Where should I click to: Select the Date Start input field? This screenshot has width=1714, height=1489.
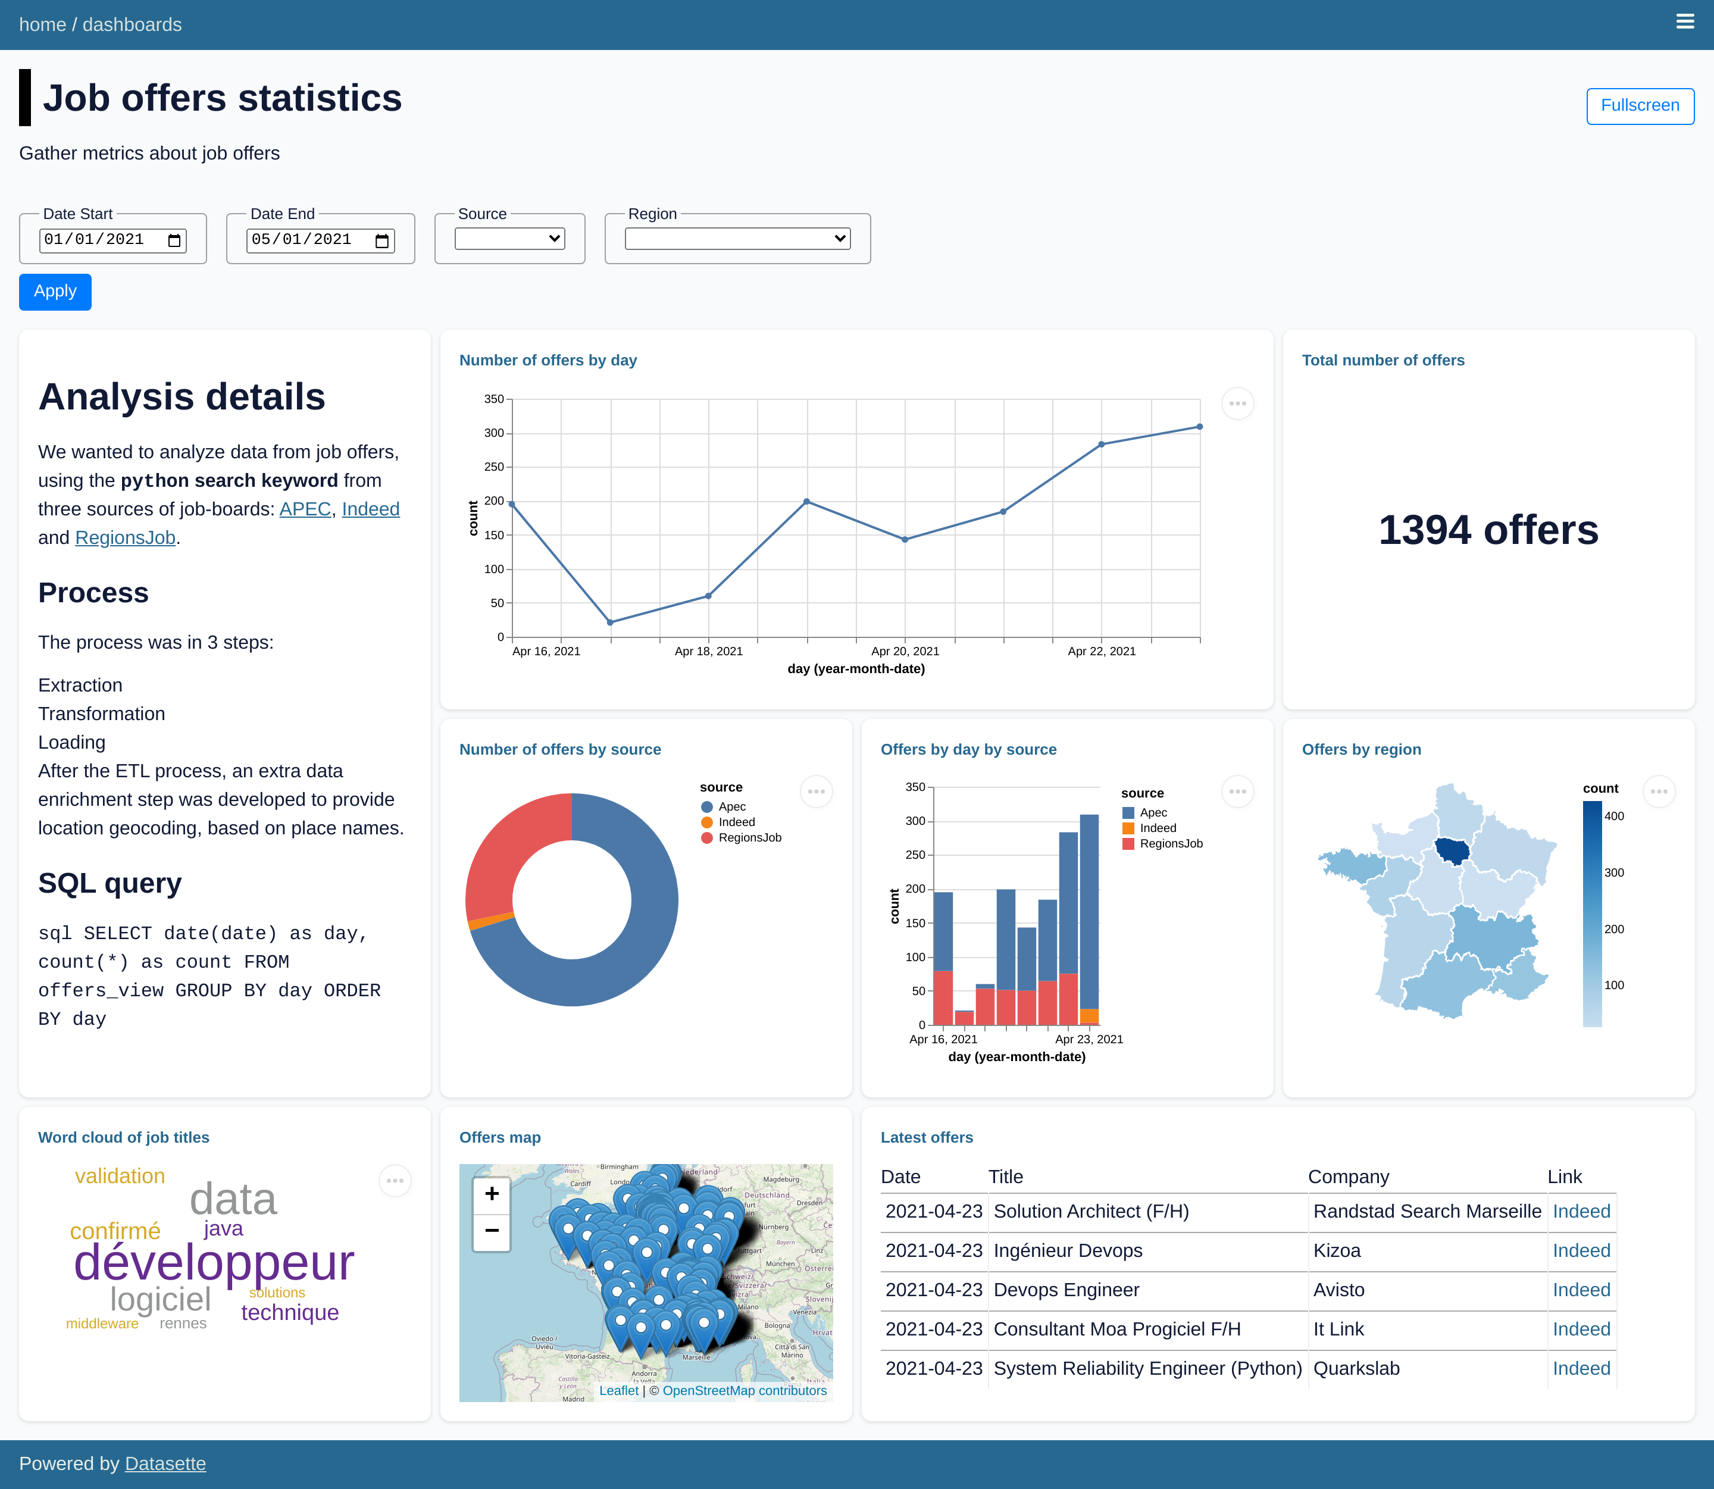112,237
